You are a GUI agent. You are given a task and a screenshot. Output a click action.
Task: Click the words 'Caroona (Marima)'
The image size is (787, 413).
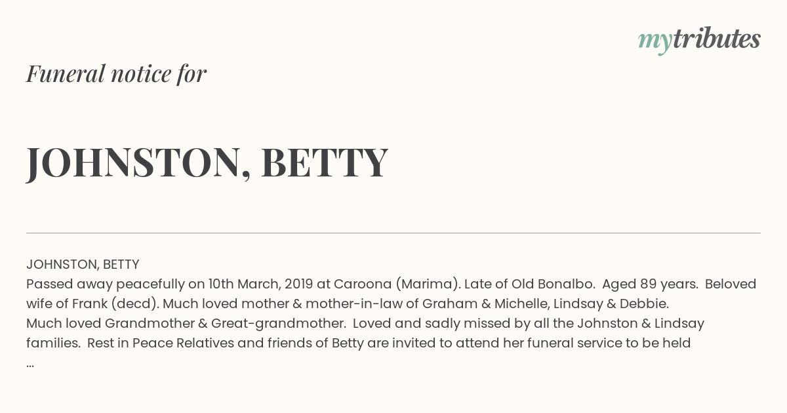396,285
